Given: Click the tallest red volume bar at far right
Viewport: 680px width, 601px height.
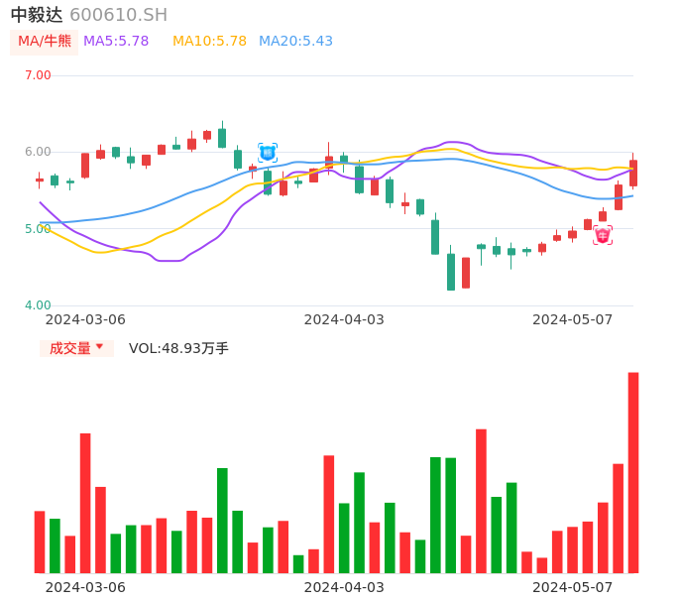Looking at the screenshot, I should click(x=633, y=472).
